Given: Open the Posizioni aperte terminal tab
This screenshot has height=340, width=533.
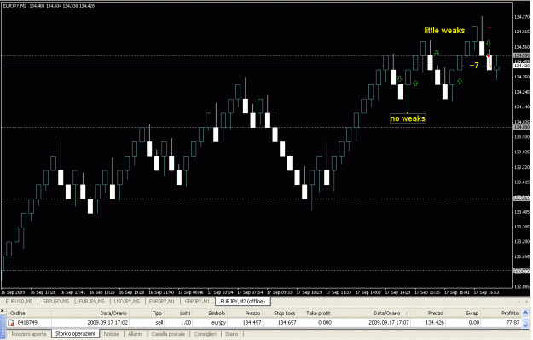Looking at the screenshot, I should point(29,334).
